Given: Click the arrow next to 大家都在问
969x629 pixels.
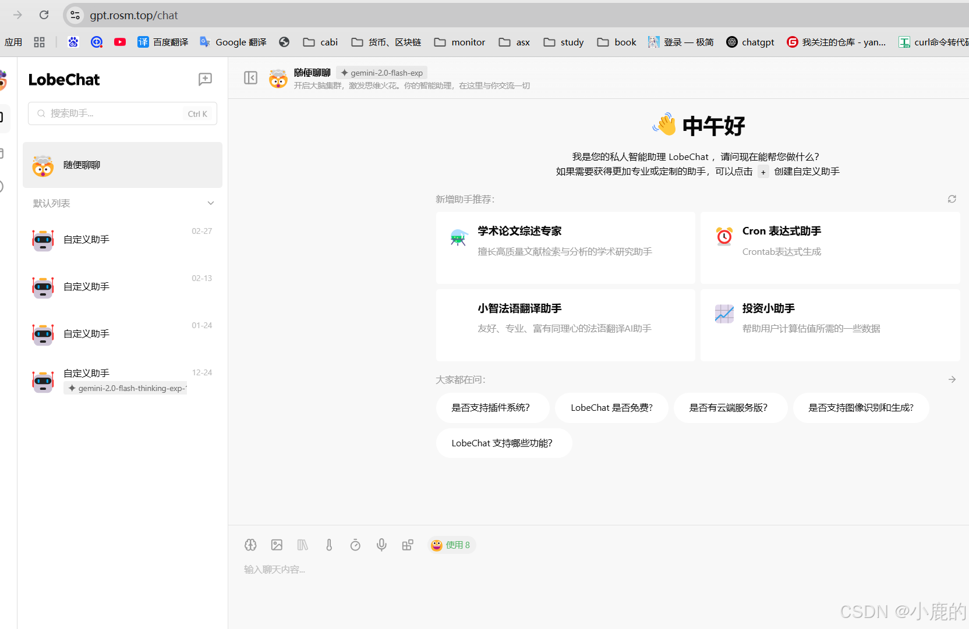Looking at the screenshot, I should (x=952, y=379).
